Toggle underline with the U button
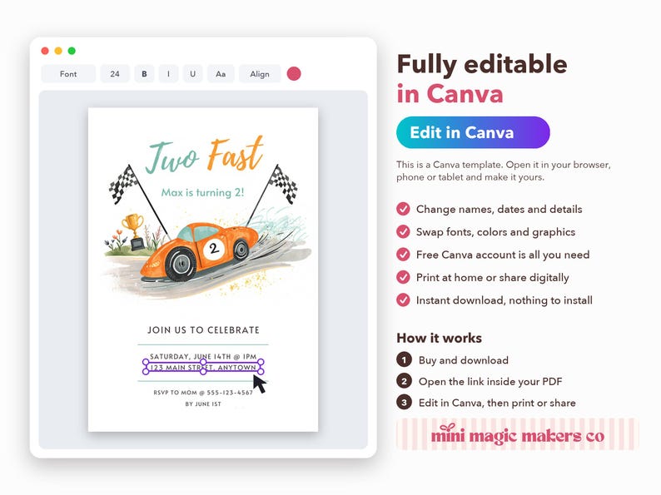The width and height of the screenshot is (661, 495). click(192, 74)
